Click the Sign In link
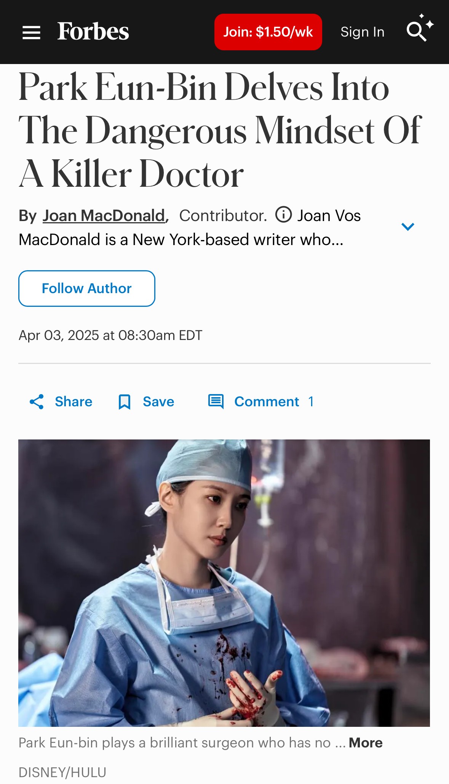Viewport: 449px width, 784px height. (x=362, y=32)
